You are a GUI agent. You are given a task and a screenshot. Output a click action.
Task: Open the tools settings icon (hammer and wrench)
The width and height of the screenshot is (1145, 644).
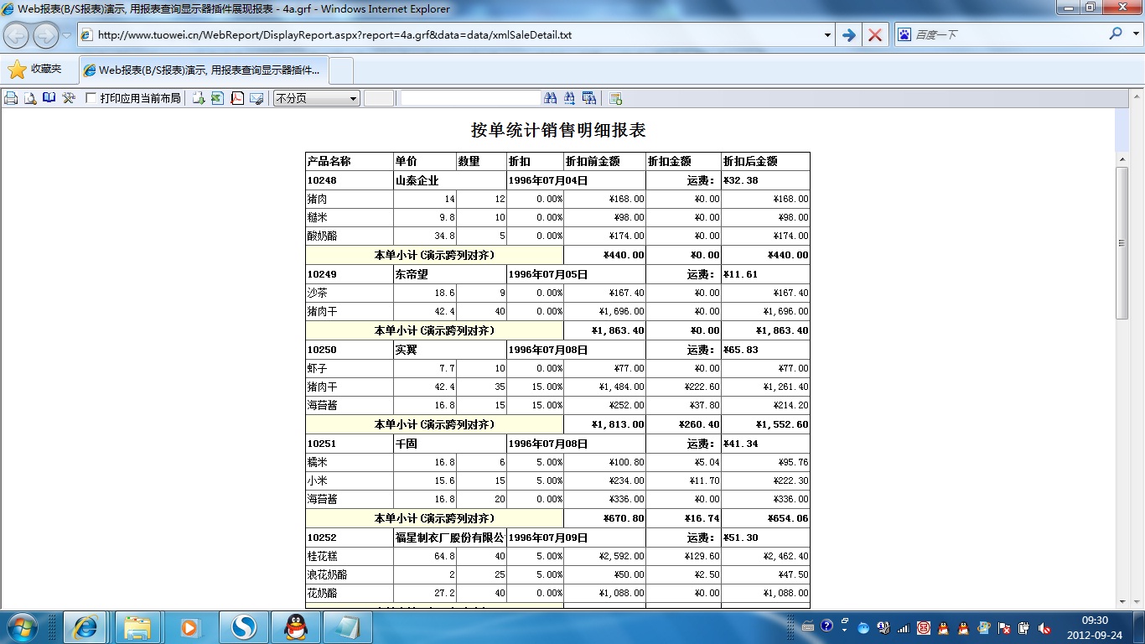pyautogui.click(x=69, y=98)
